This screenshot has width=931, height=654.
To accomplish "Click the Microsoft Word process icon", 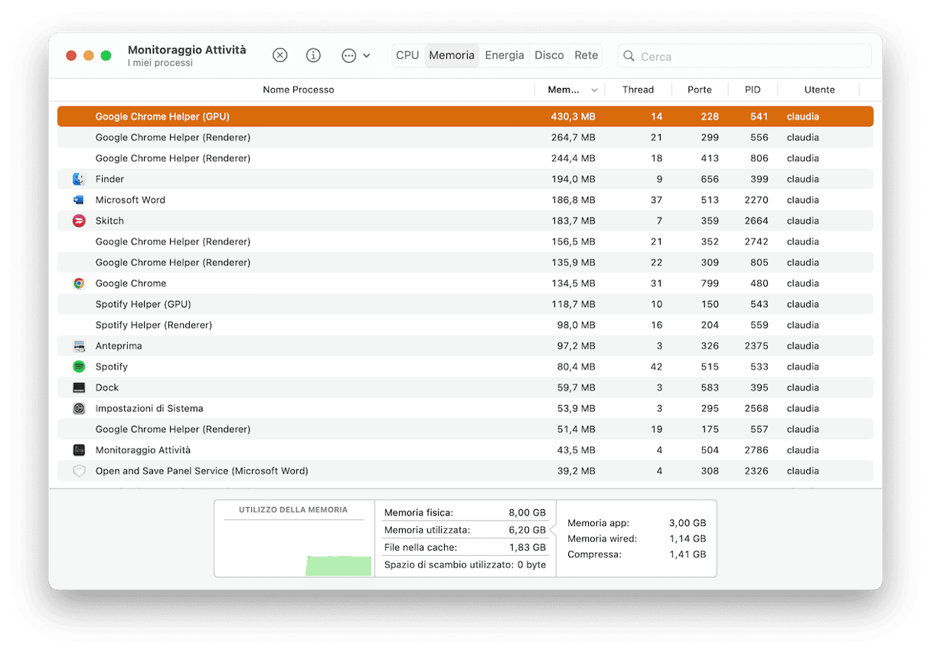I will pos(79,200).
